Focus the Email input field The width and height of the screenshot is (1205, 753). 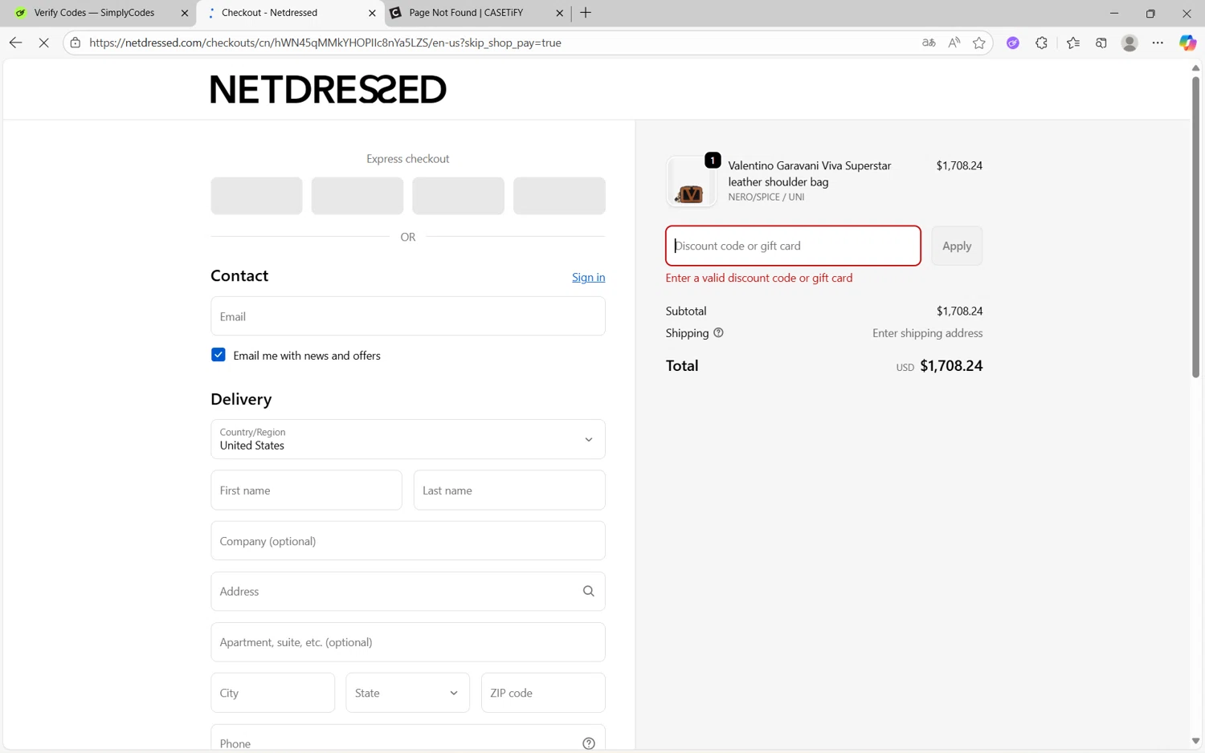tap(408, 316)
